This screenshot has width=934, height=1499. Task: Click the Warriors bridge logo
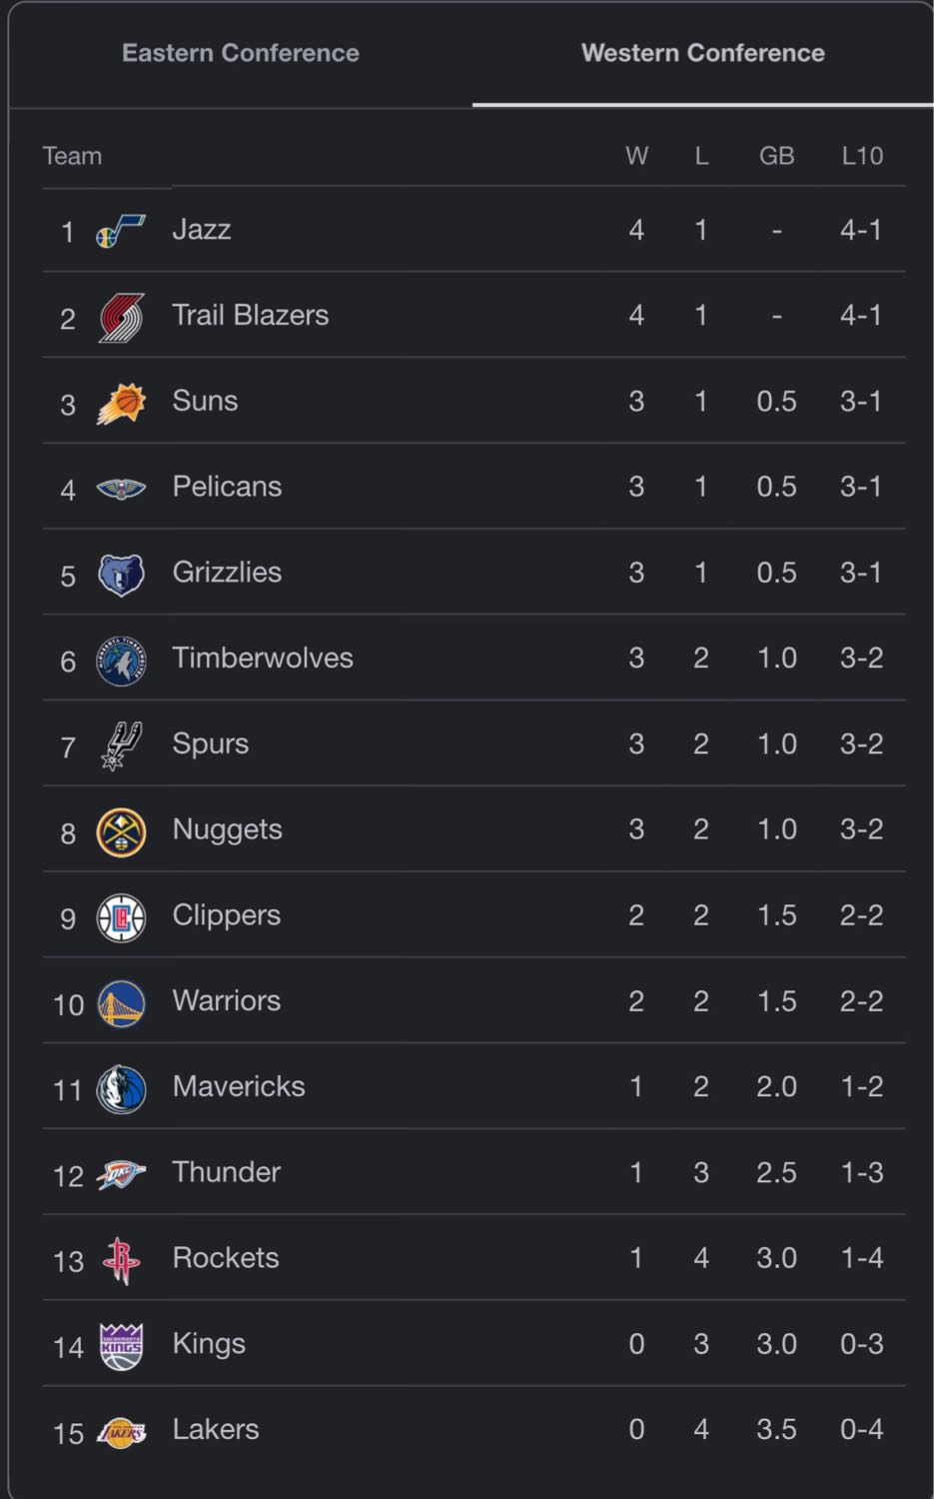tap(121, 1004)
